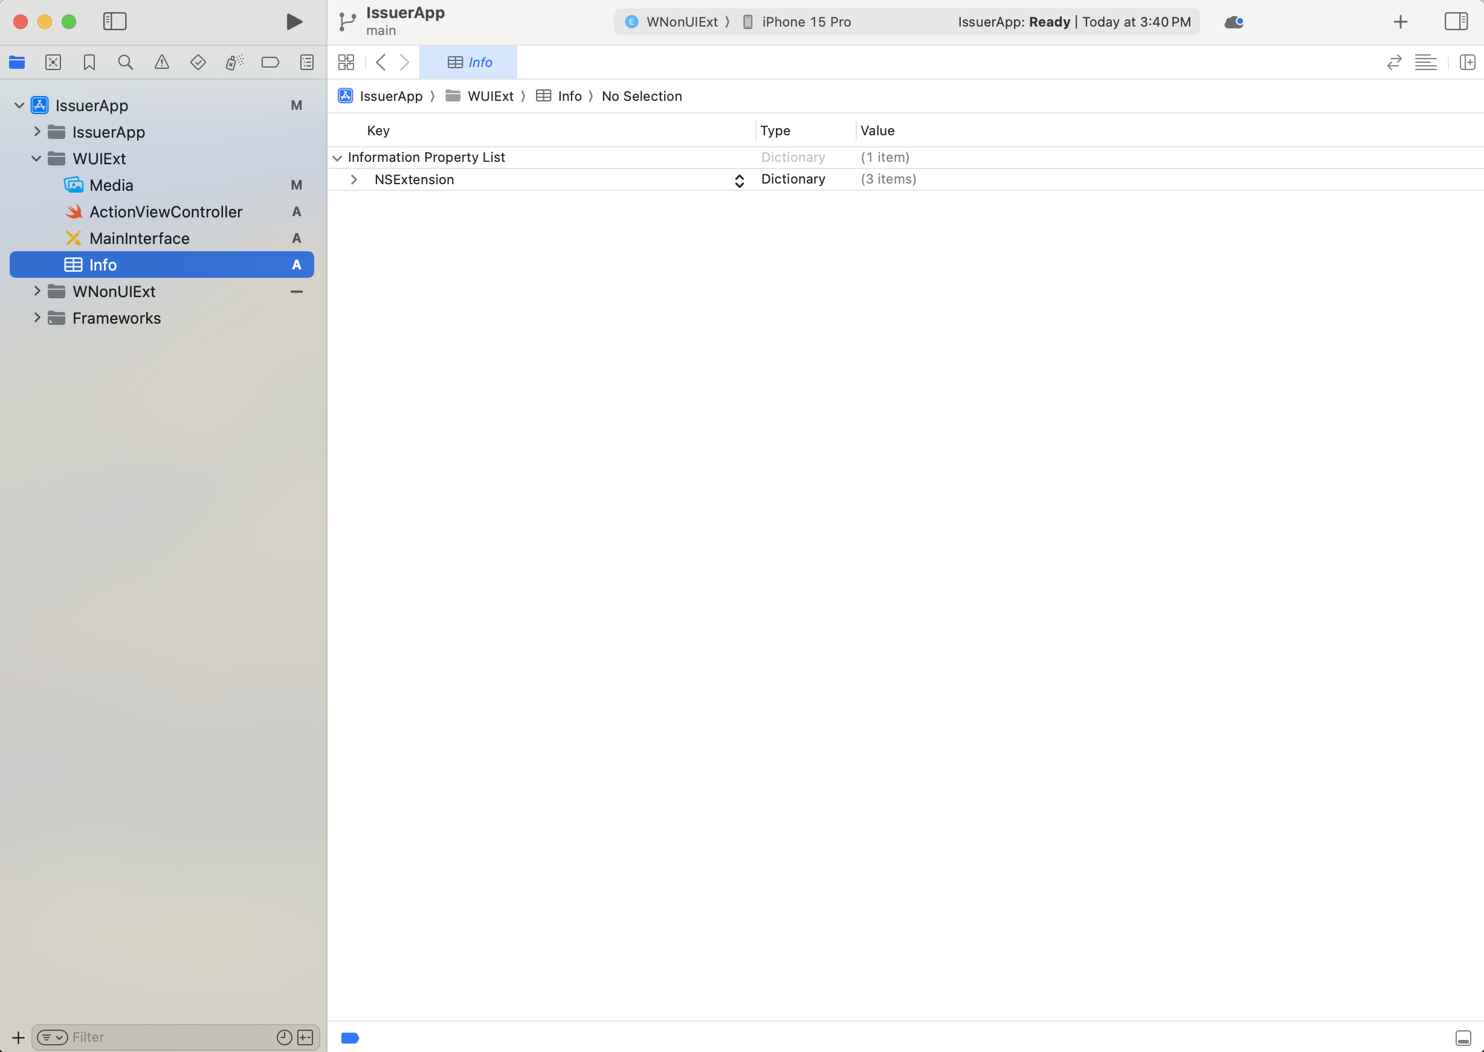This screenshot has width=1484, height=1052.
Task: Open the Source Control navigator
Action: tap(53, 62)
